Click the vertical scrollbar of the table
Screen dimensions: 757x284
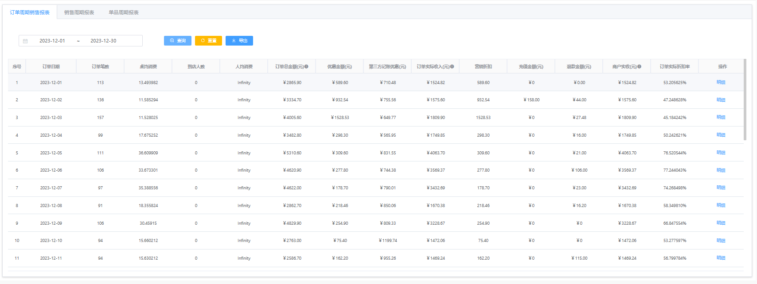click(x=745, y=100)
